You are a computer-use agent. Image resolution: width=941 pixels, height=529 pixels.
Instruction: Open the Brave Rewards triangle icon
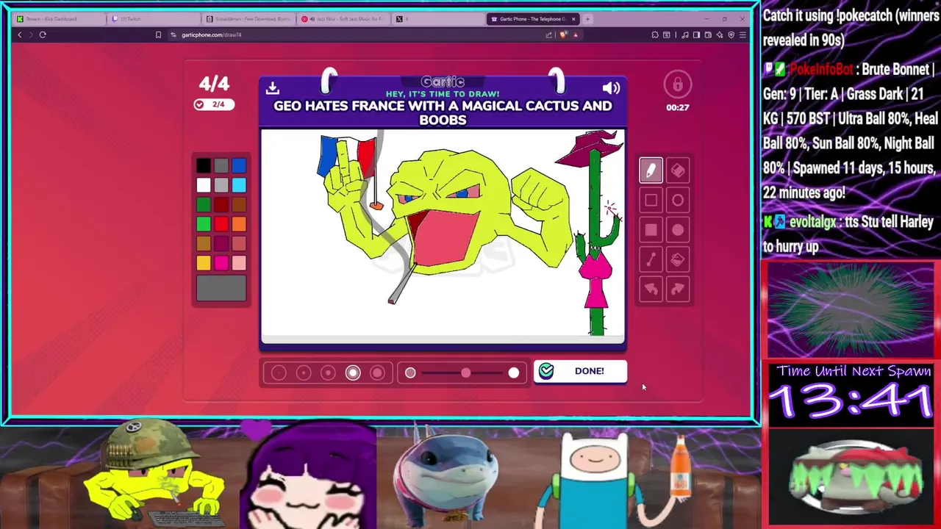click(576, 35)
